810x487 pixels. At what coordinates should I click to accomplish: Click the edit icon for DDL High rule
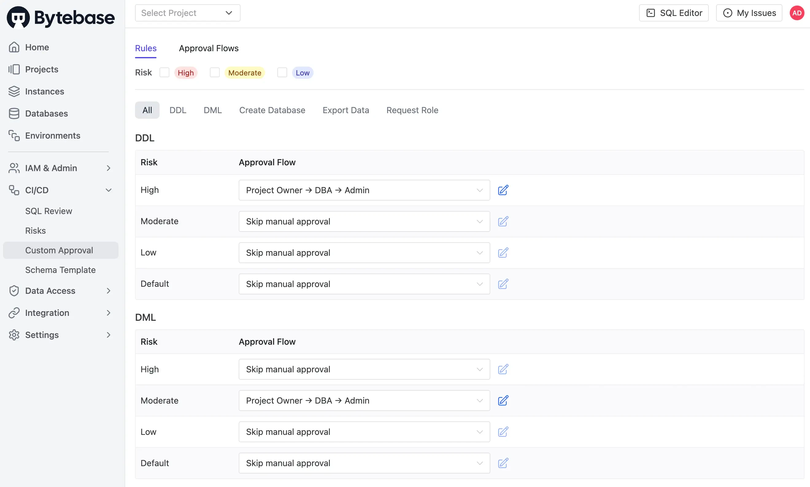point(503,190)
